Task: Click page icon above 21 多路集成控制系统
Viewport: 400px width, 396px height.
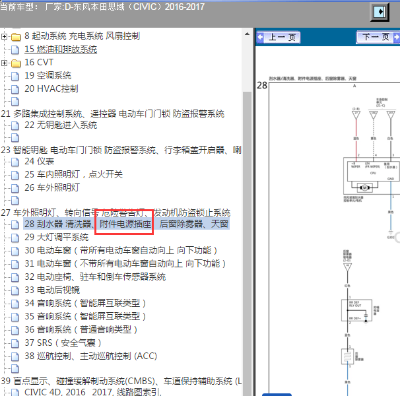Action: [15, 101]
